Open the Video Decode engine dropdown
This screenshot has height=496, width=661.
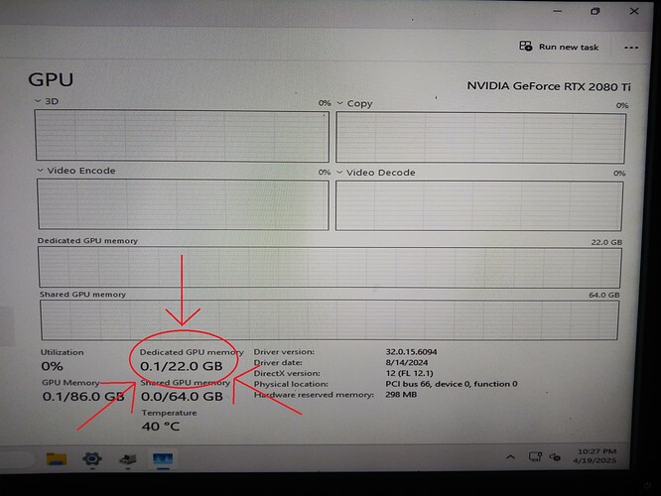(x=339, y=173)
